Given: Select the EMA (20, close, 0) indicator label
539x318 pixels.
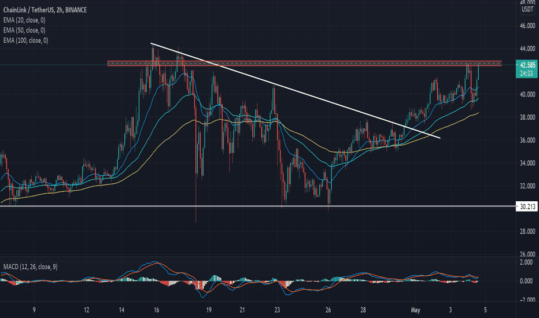Looking at the screenshot, I should point(24,20).
